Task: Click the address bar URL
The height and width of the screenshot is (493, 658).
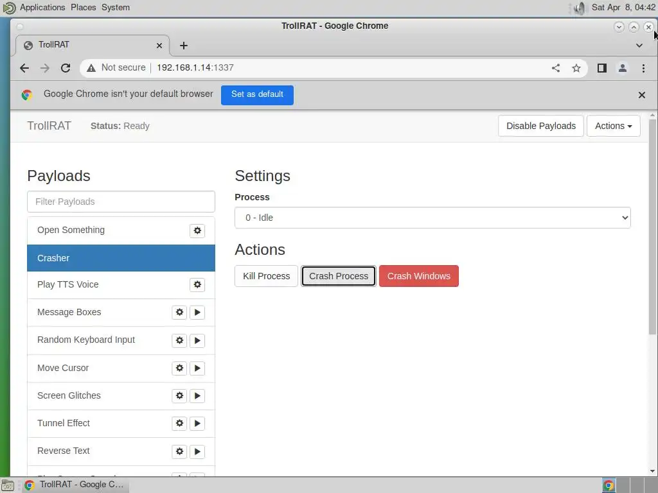Action: point(195,68)
